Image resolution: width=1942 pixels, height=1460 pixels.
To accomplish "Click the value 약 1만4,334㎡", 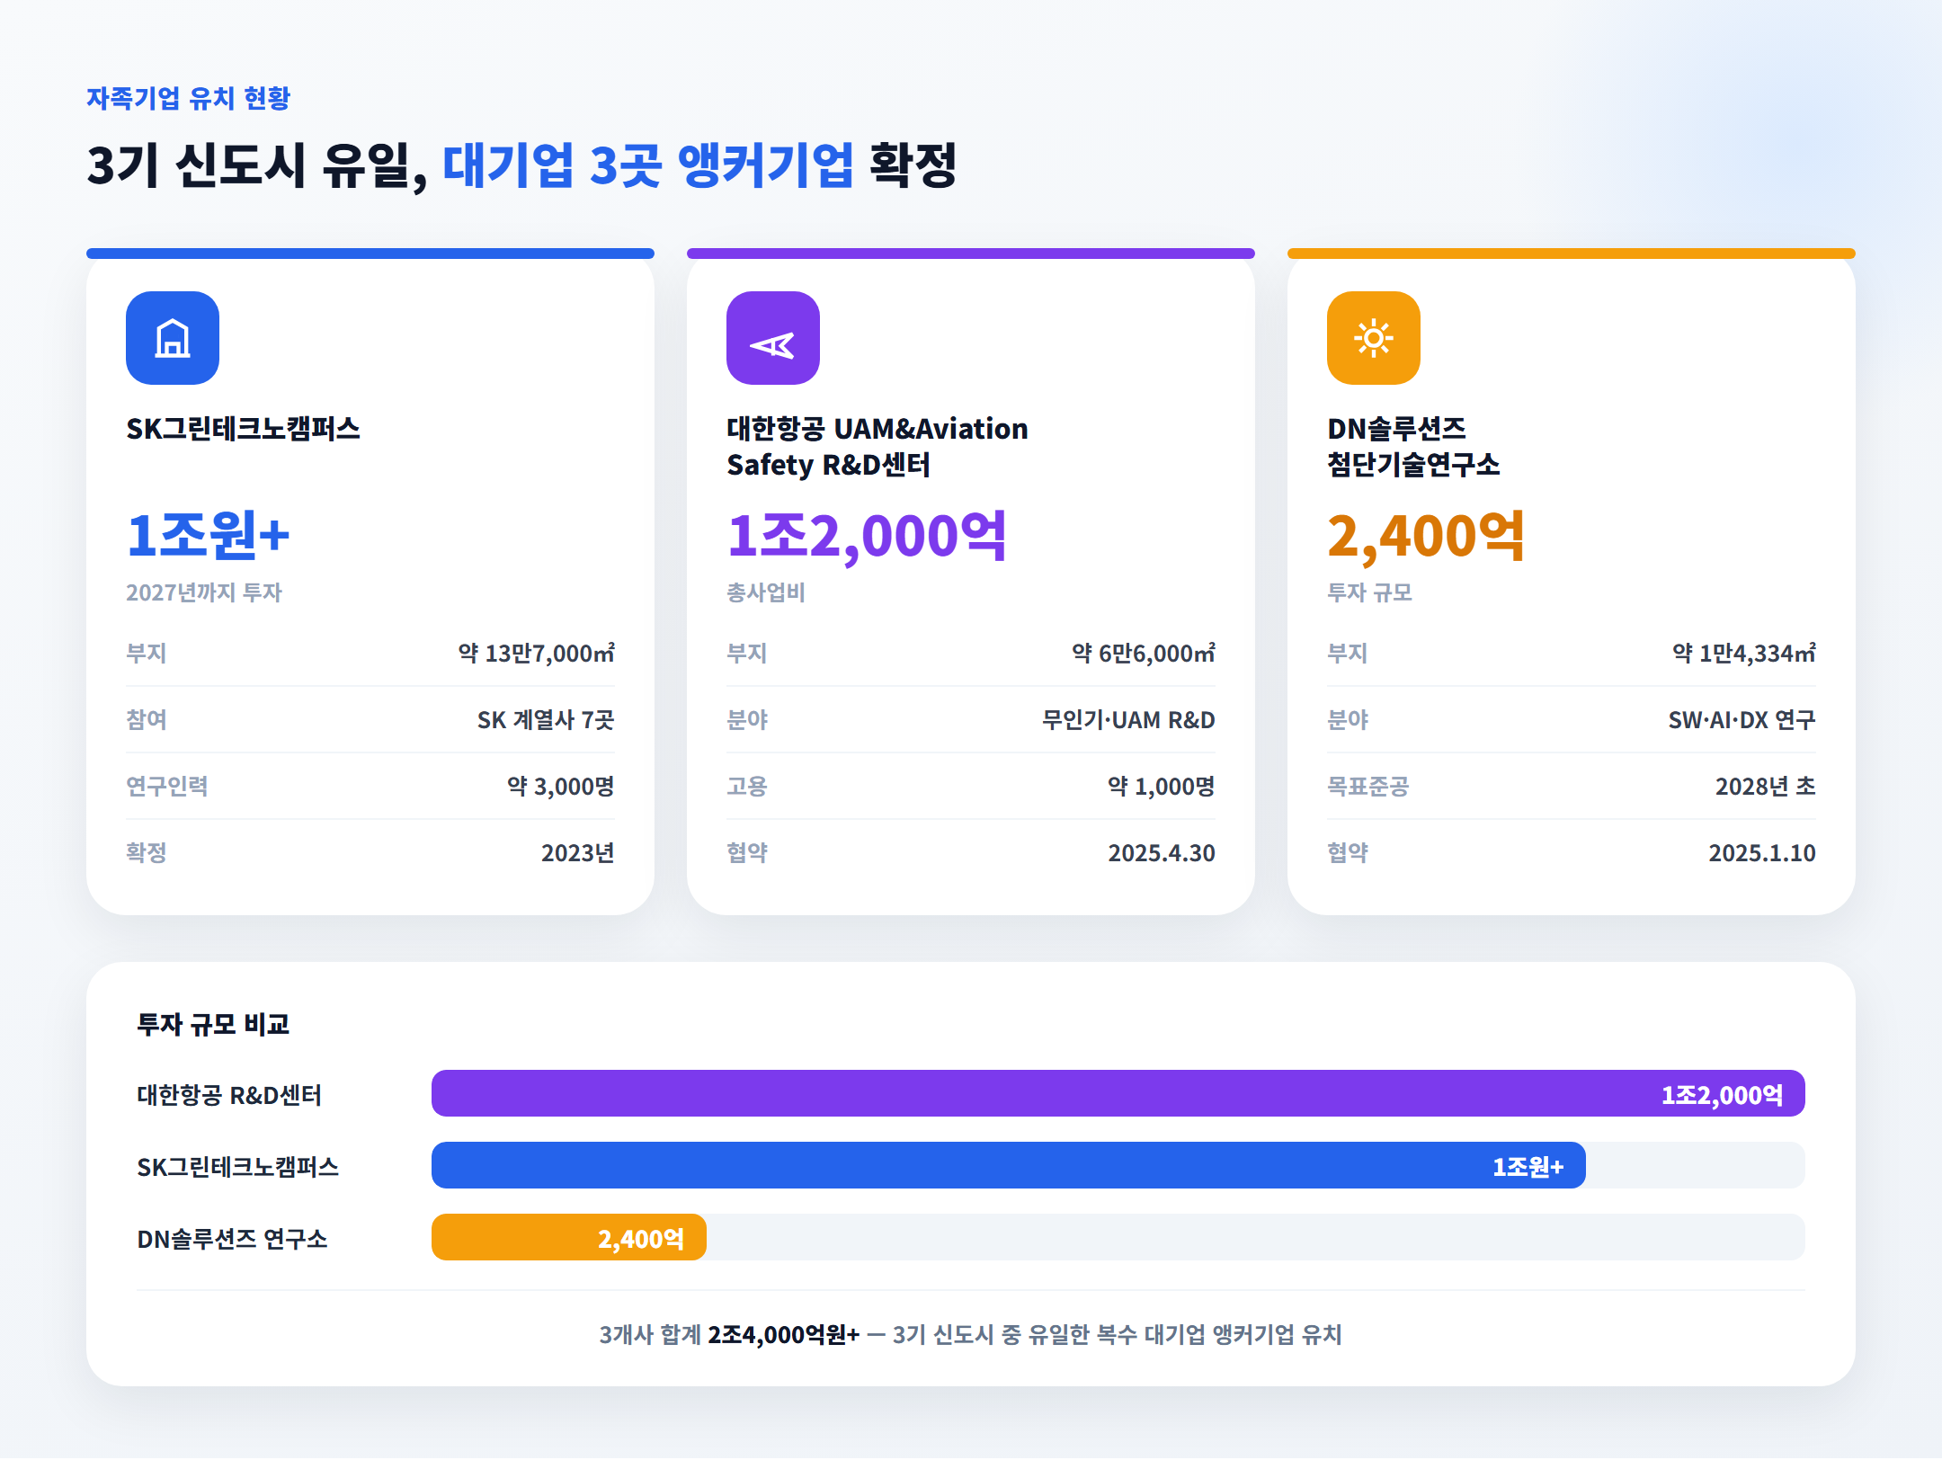I will pyautogui.click(x=1744, y=653).
